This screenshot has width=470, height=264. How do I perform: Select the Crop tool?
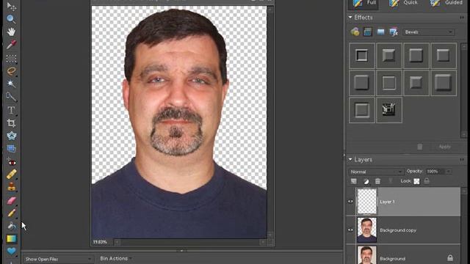(12, 123)
